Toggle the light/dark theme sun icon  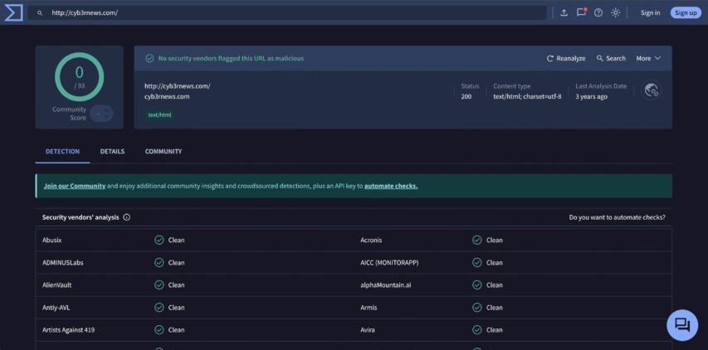tap(615, 12)
